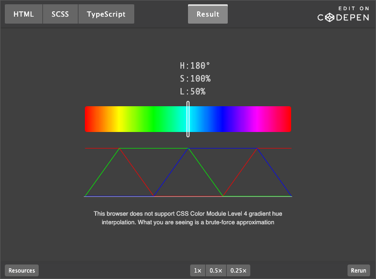Click the hue slider handle
The height and width of the screenshot is (279, 376).
coord(188,119)
